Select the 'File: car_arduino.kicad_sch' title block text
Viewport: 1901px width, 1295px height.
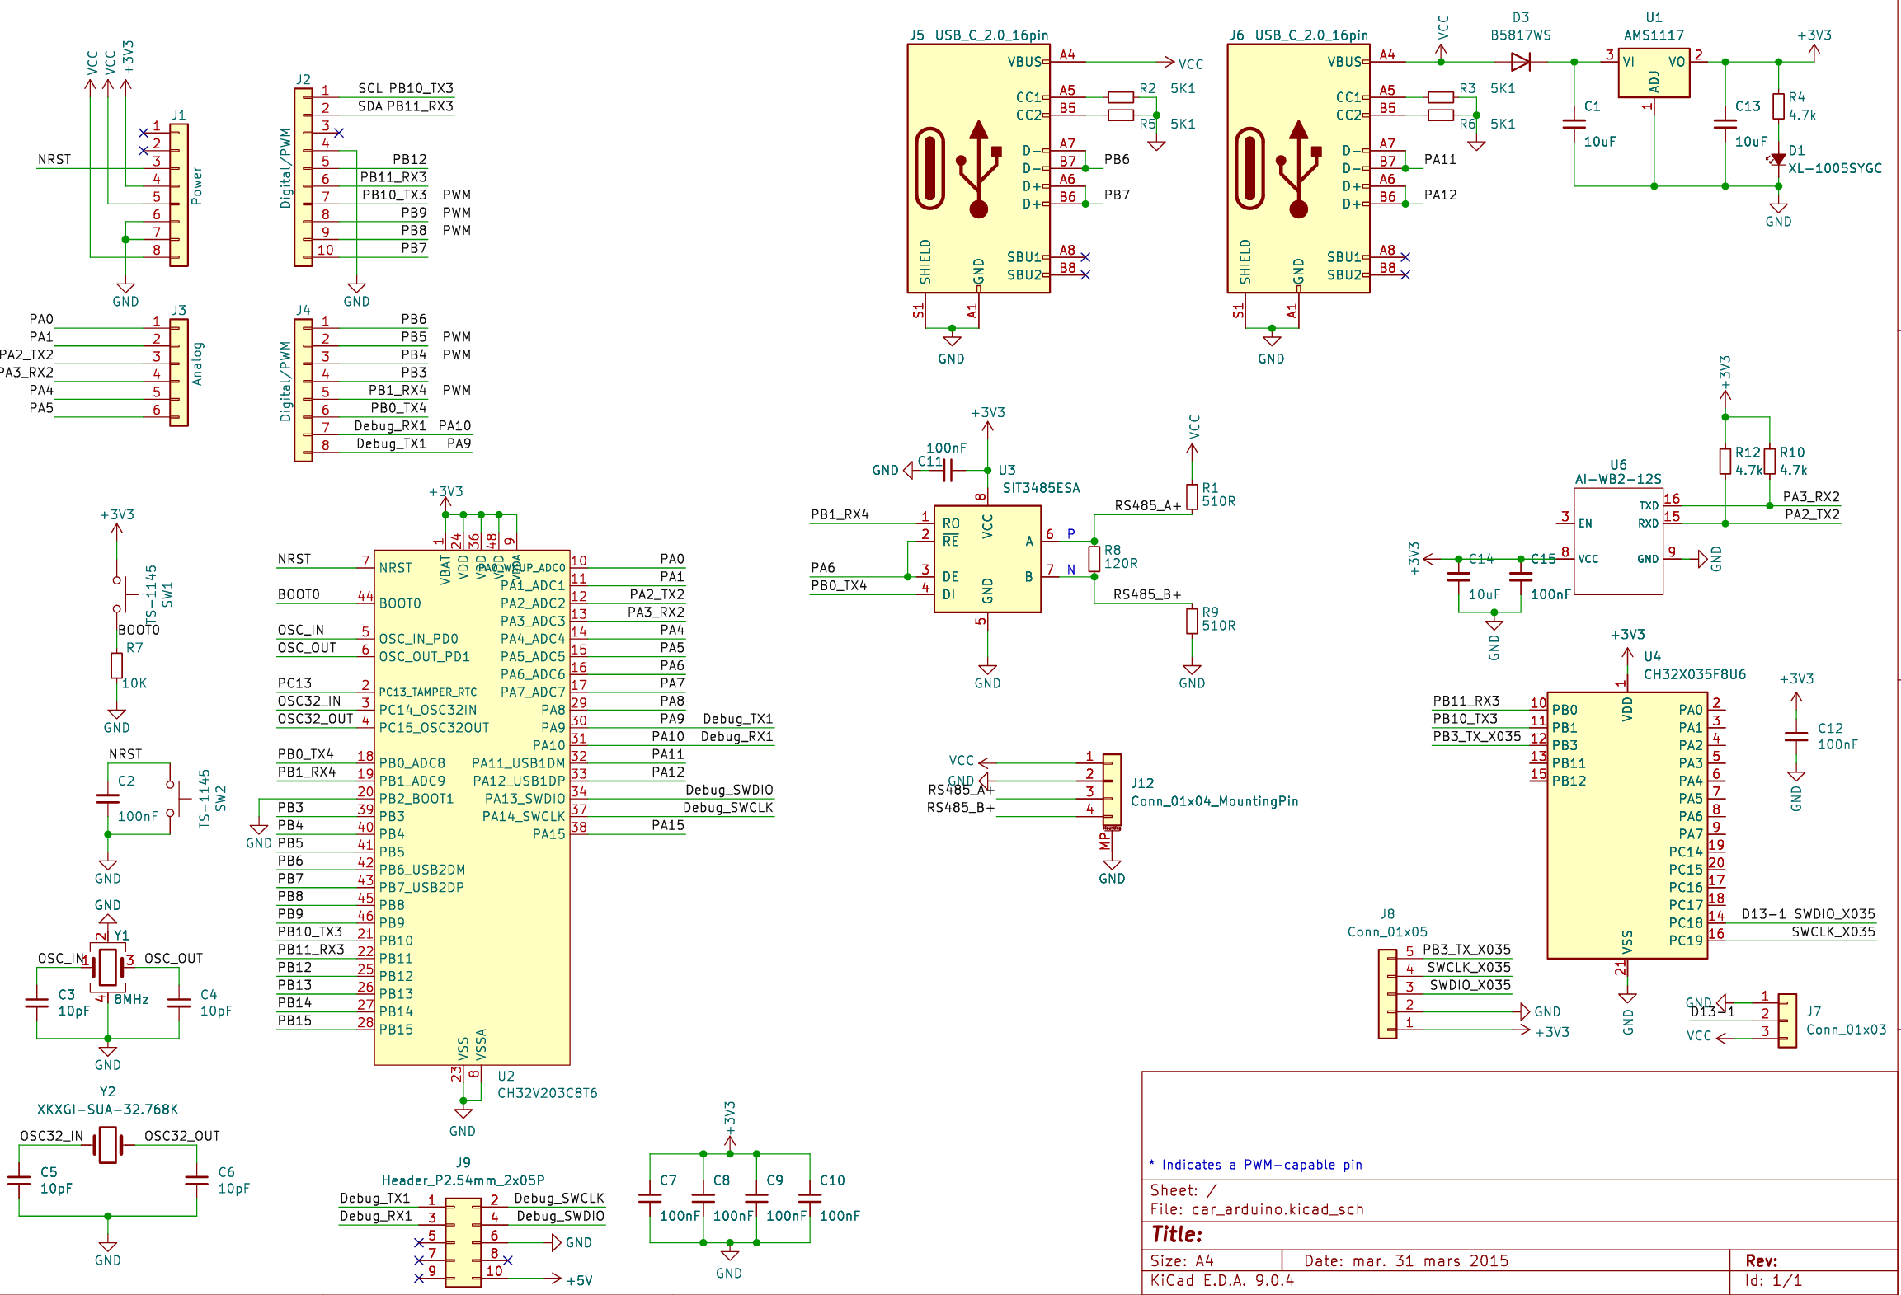tap(1257, 1209)
